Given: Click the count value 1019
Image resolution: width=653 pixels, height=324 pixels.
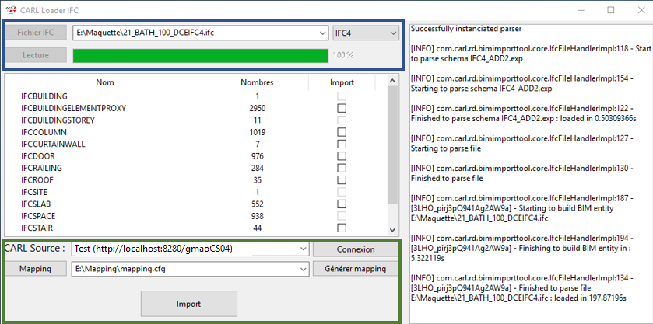Looking at the screenshot, I should (258, 132).
